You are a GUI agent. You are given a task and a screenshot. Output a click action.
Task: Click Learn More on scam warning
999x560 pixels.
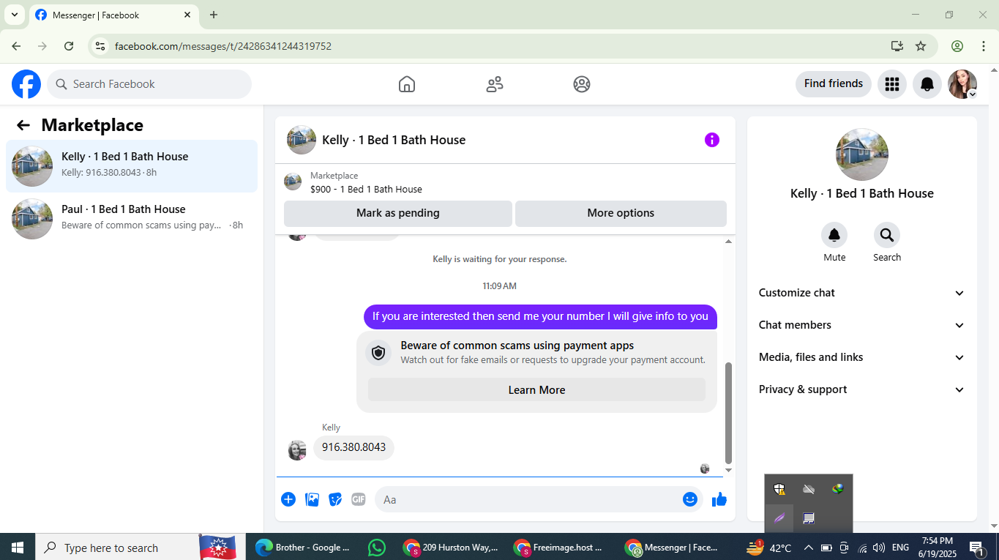click(536, 390)
